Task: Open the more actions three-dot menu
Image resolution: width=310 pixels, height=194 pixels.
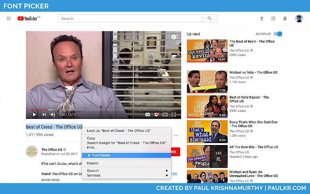Action: 176,136
